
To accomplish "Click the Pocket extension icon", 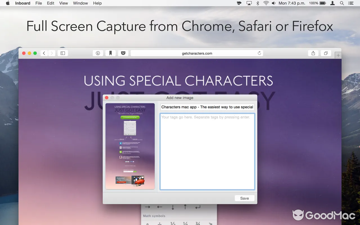I will tap(123, 53).
